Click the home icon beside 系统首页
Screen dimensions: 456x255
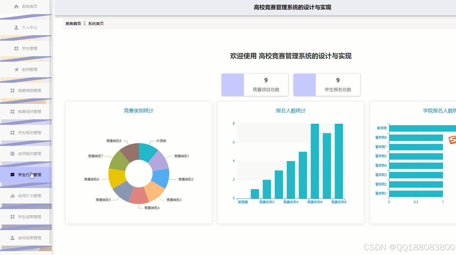pyautogui.click(x=16, y=6)
